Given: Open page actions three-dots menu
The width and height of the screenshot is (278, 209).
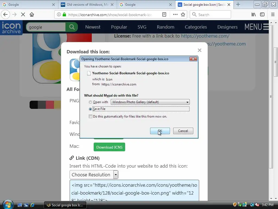Looking at the screenshot, I should click(x=175, y=15).
